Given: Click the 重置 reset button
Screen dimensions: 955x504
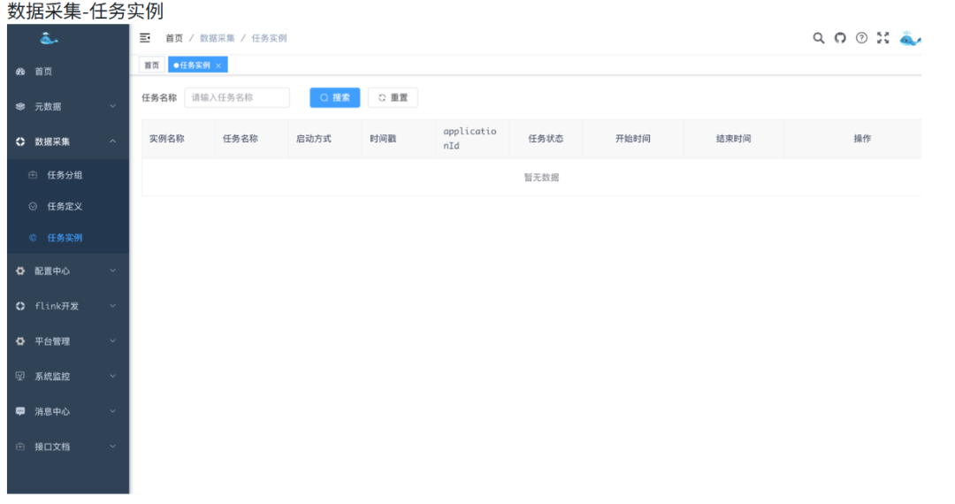Looking at the screenshot, I should coord(393,97).
